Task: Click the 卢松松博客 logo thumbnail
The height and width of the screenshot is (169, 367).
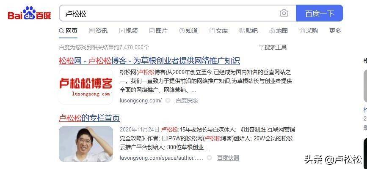Action: point(86,86)
